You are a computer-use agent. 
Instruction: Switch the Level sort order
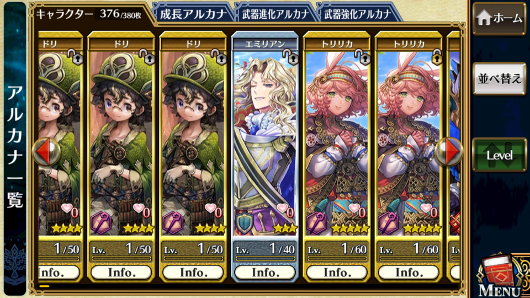coord(500,155)
